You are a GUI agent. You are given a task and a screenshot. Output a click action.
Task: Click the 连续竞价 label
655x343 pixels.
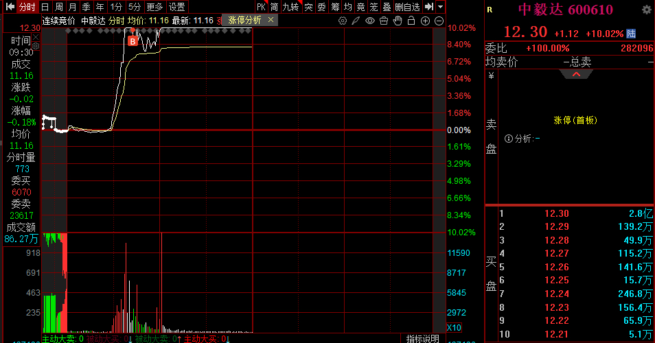(59, 21)
